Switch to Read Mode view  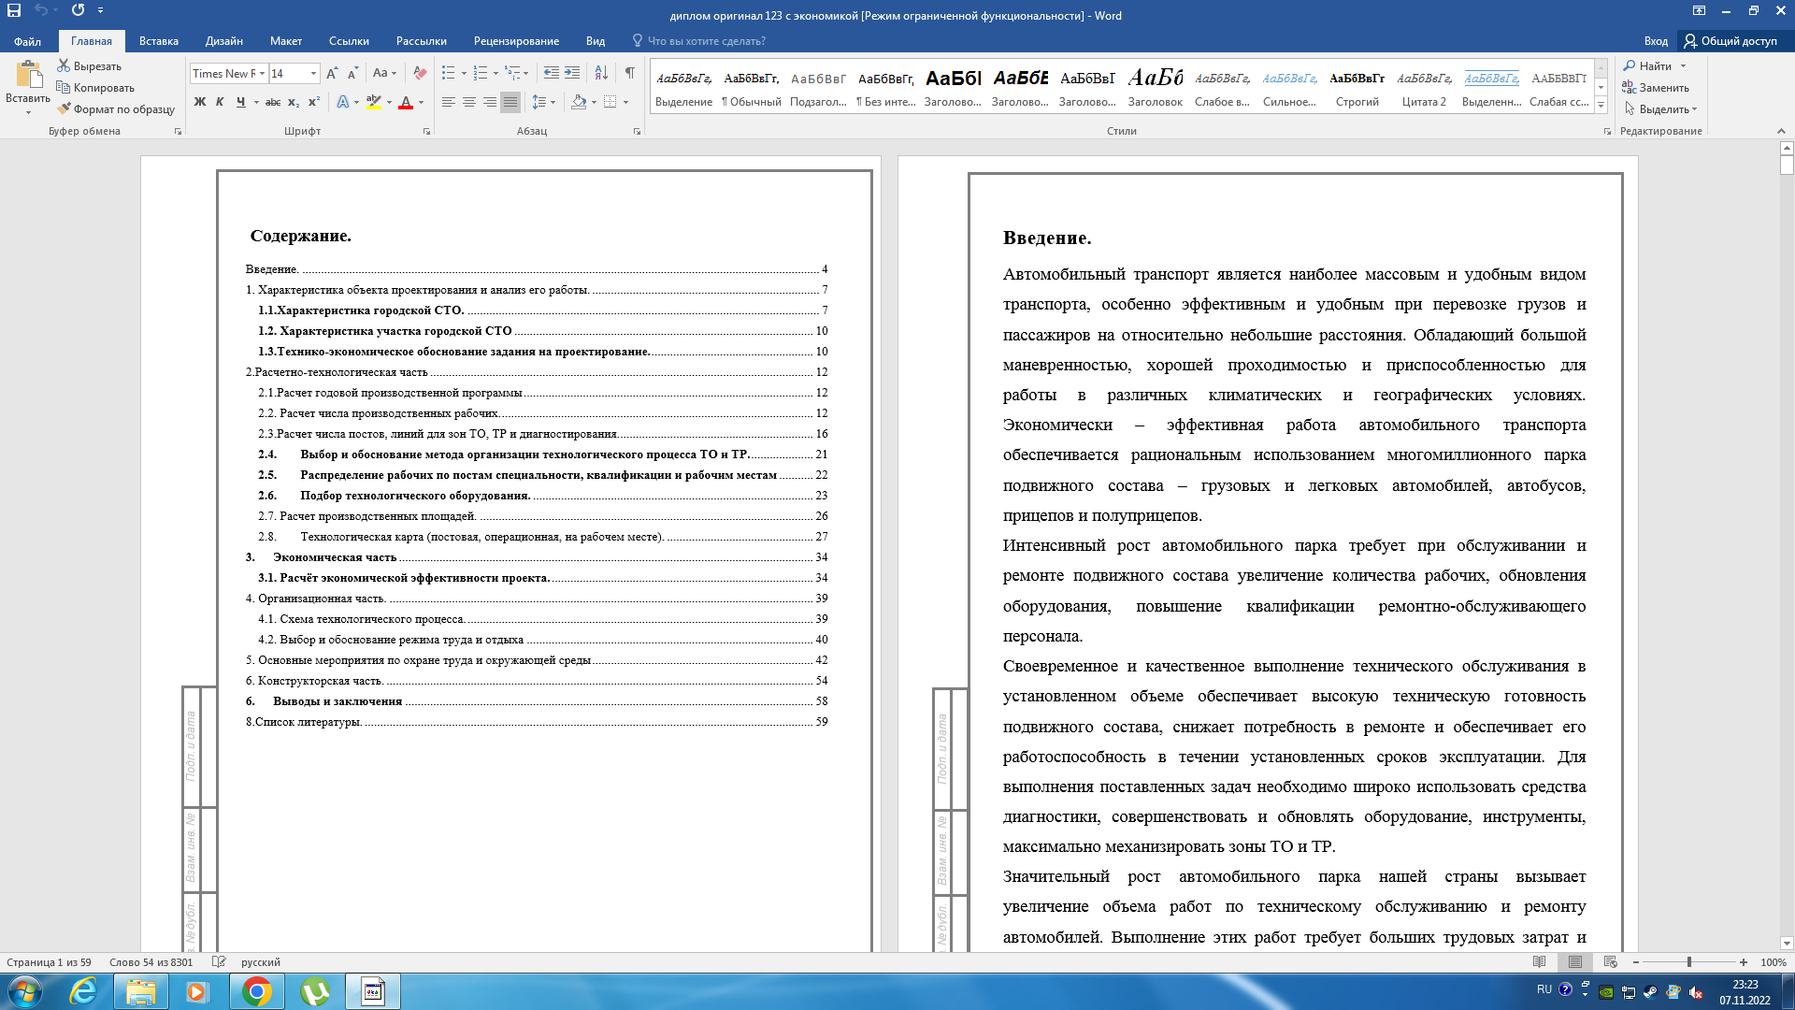(1540, 961)
